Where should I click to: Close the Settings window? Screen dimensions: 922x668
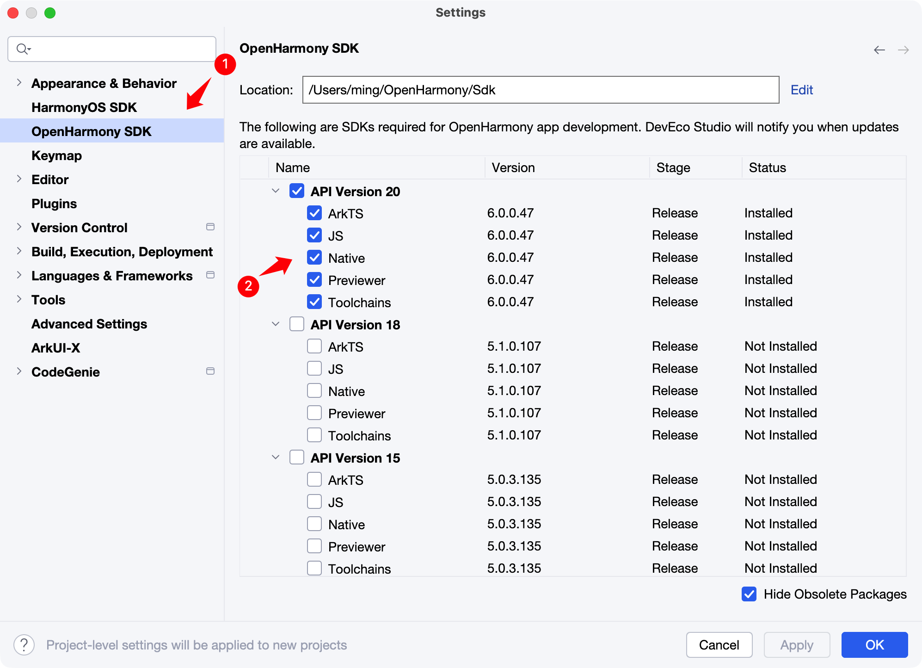click(13, 13)
